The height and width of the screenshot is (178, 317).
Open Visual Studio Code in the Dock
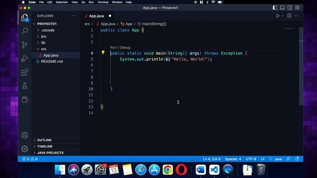214,170
